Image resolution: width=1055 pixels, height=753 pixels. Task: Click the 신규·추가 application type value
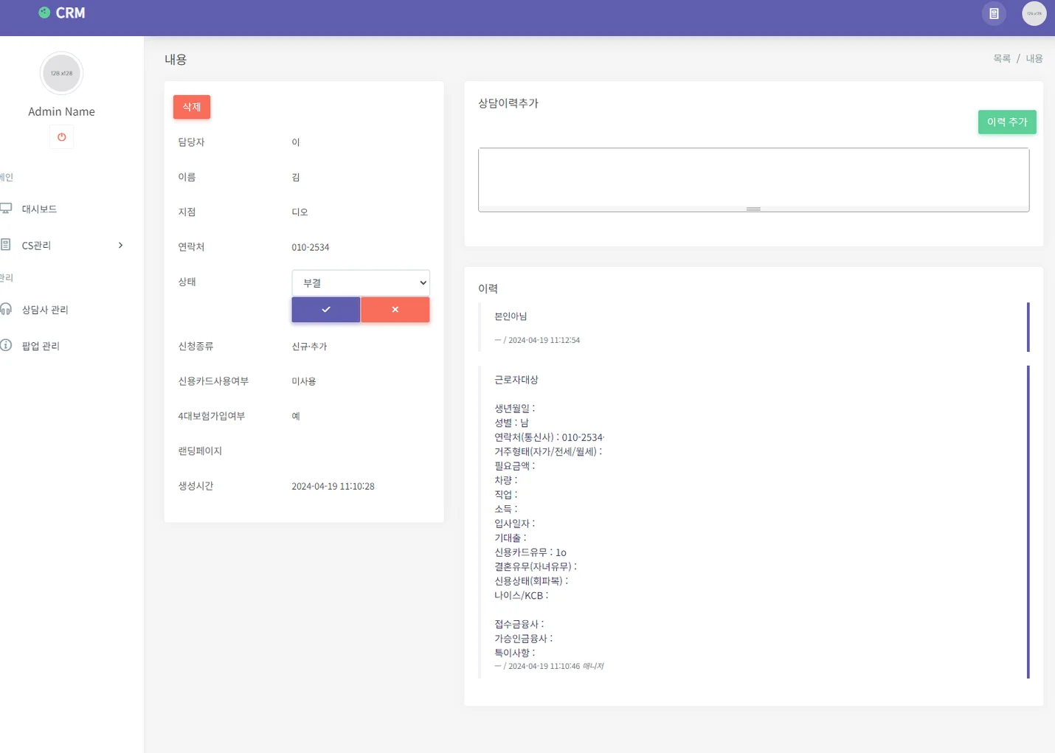pos(309,346)
